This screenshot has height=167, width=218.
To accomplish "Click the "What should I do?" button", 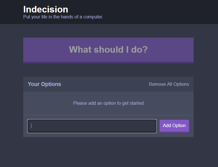I will tap(108, 50).
